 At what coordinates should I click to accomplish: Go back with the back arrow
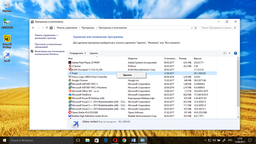point(33,28)
